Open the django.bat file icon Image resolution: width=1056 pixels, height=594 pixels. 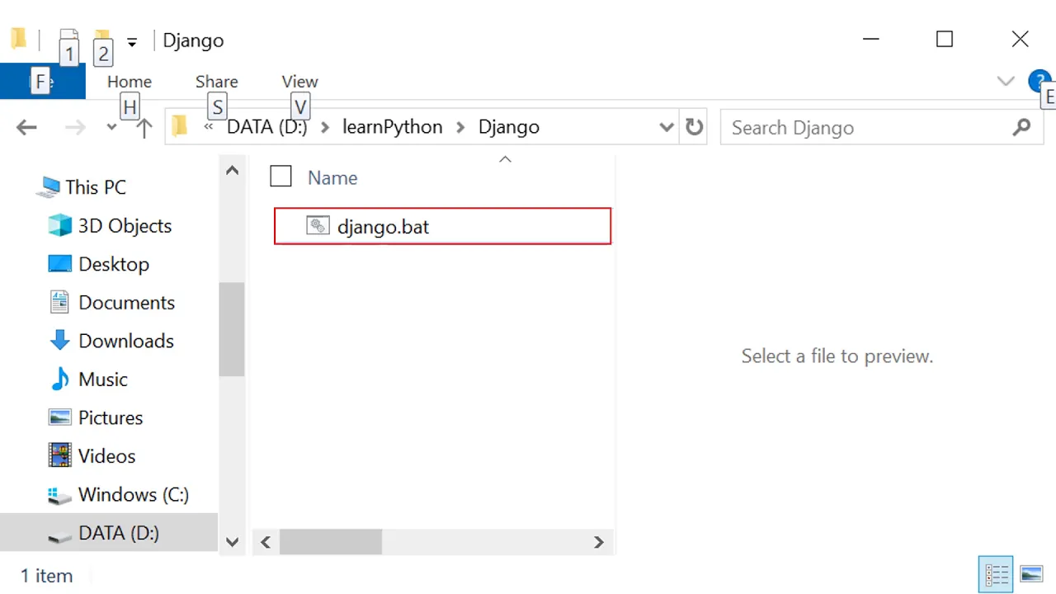(318, 226)
